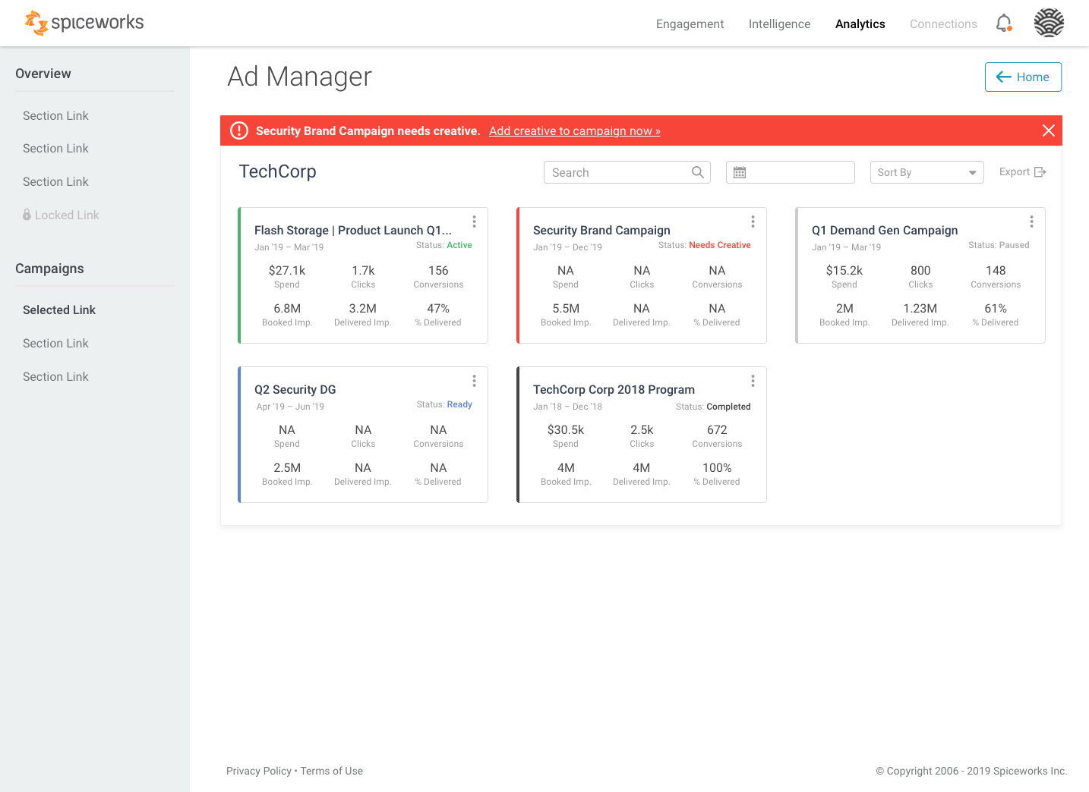
Task: Dismiss the red alert banner
Action: click(x=1049, y=130)
